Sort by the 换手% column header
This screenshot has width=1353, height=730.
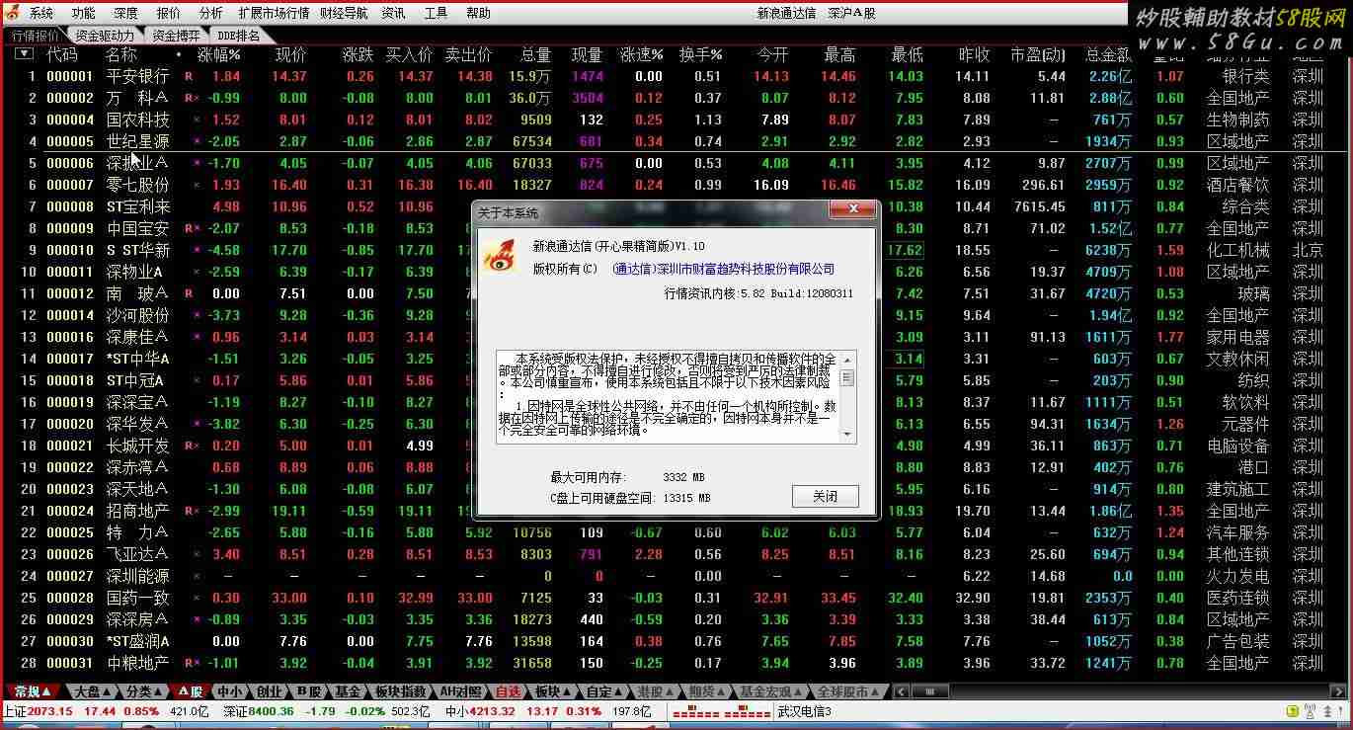(700, 54)
